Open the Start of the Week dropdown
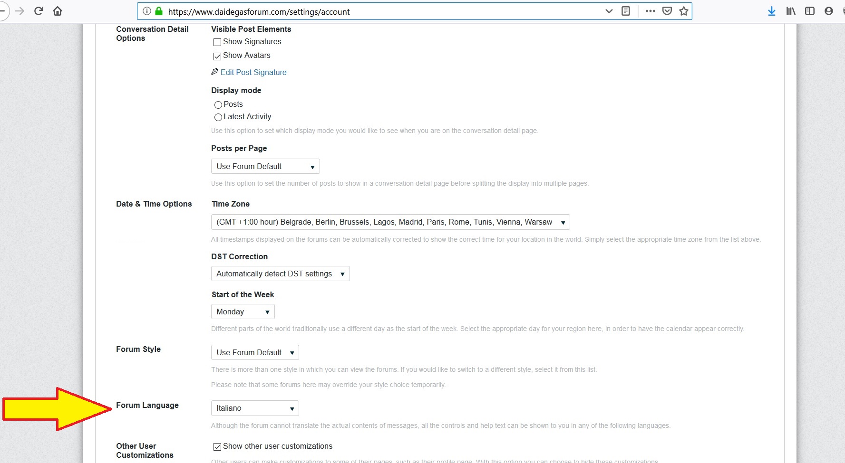This screenshot has width=845, height=463. click(x=243, y=312)
